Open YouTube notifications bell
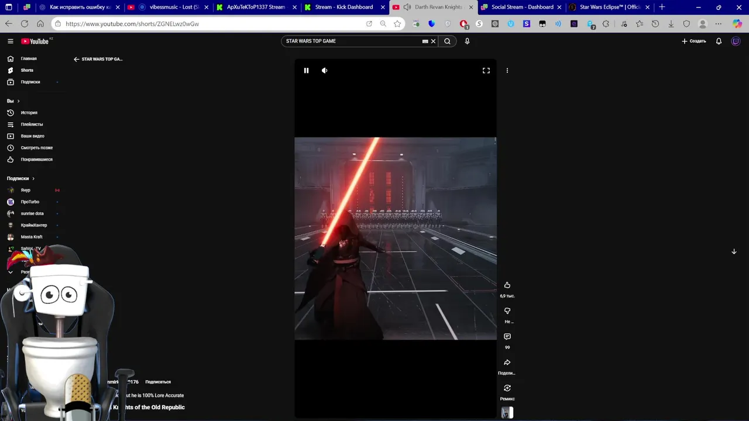The width and height of the screenshot is (749, 421). click(719, 41)
